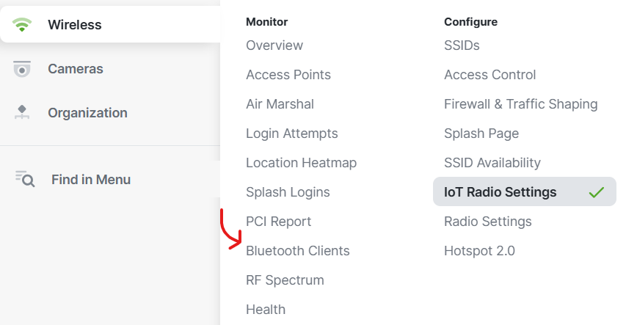626x325 pixels.
Task: Open RF Spectrum page
Action: (285, 280)
